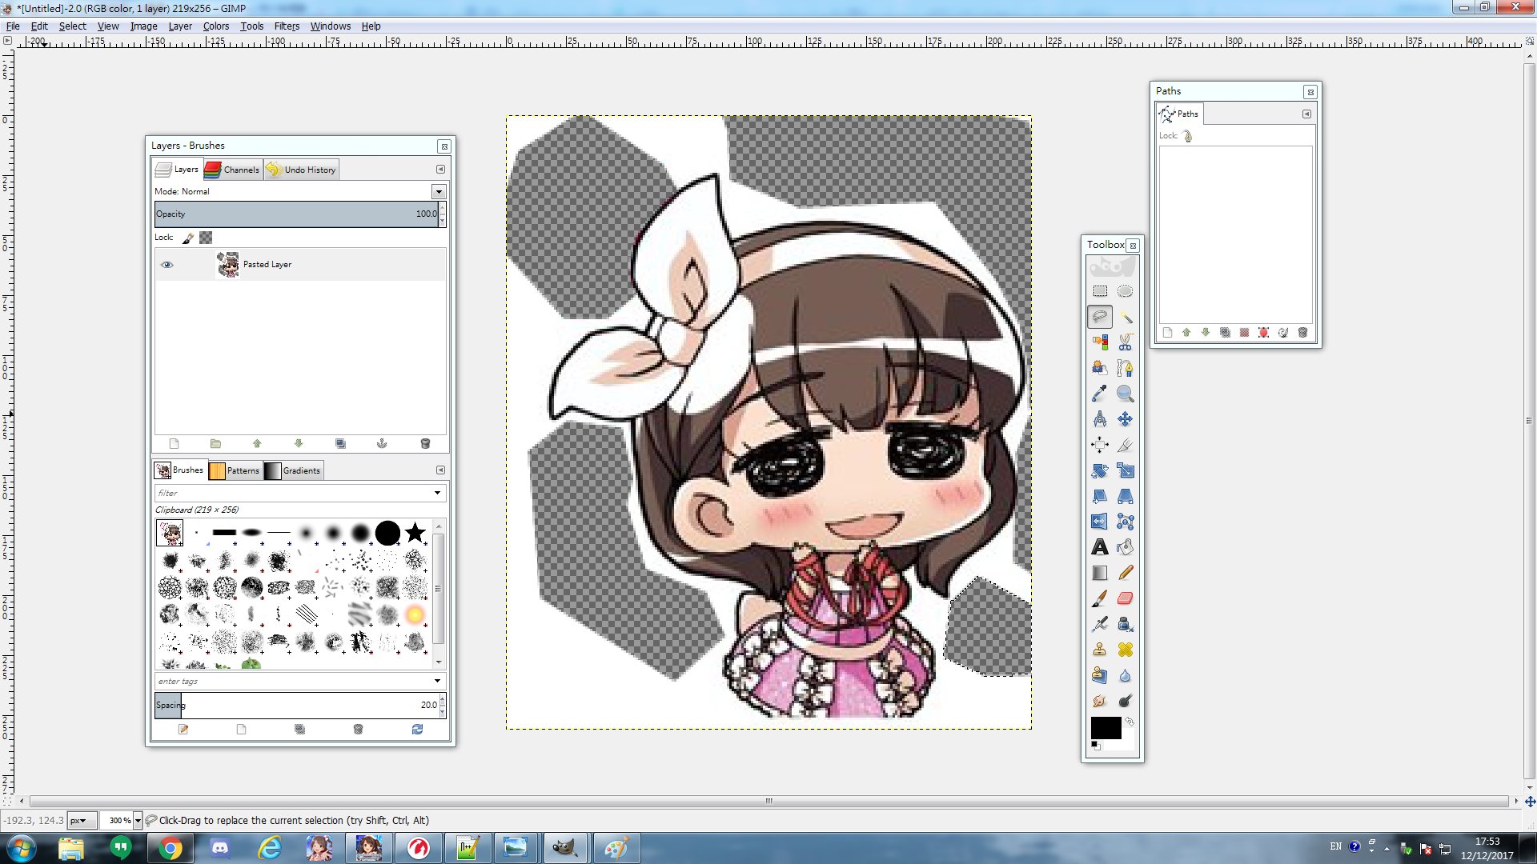This screenshot has height=864, width=1537.
Task: Select the Bucket Fill tool
Action: point(1125,547)
